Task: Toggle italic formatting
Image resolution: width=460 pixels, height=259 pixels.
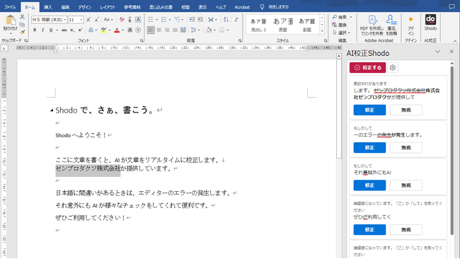Action: click(x=43, y=30)
